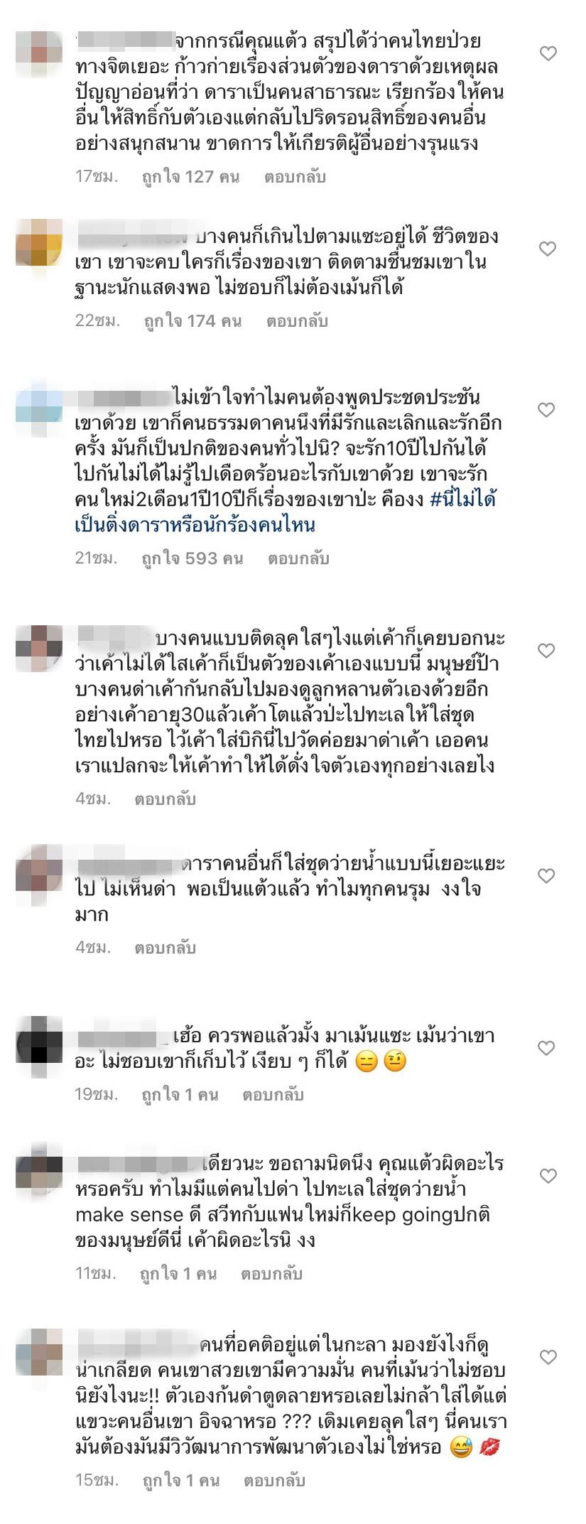This screenshot has height=1524, width=586.
Task: Like the comment with 127 likes
Action: tap(548, 53)
